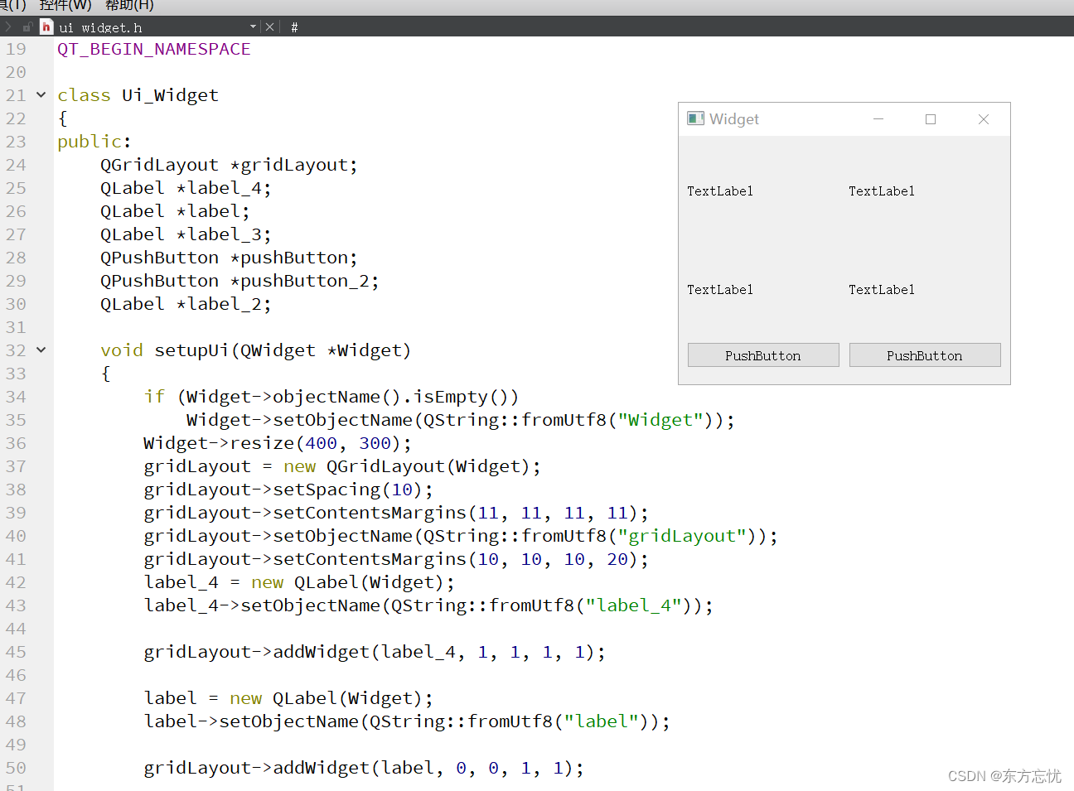Minimize the Widget window
The image size is (1074, 791).
(x=878, y=119)
